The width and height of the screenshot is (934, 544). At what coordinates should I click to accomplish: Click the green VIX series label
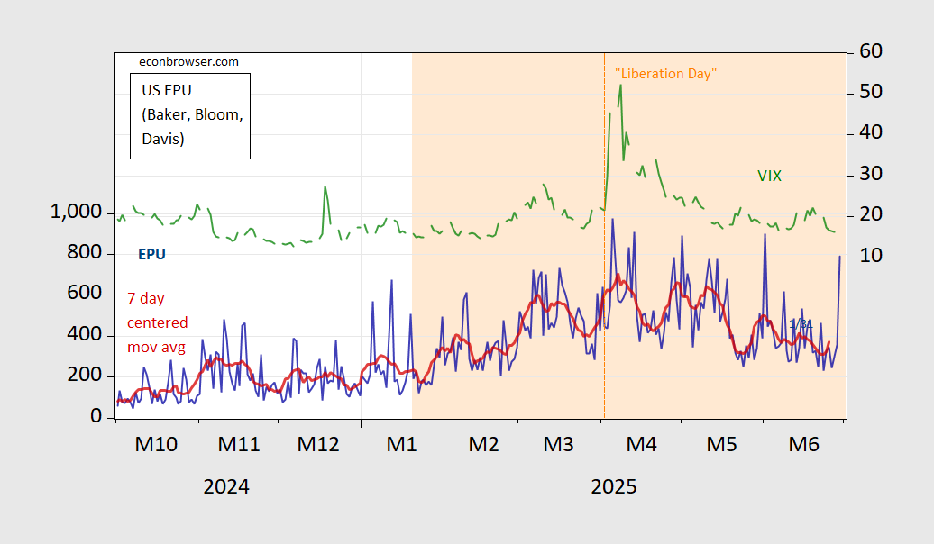click(769, 176)
